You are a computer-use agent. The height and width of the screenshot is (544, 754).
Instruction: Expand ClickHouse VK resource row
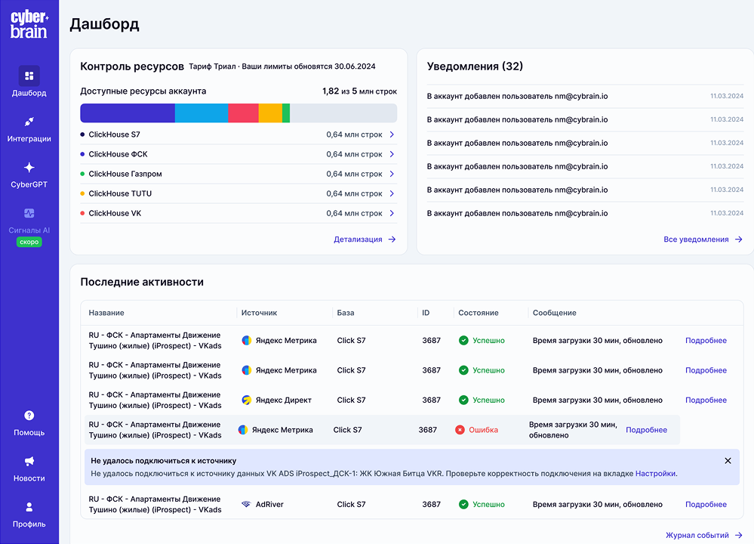[x=392, y=213]
